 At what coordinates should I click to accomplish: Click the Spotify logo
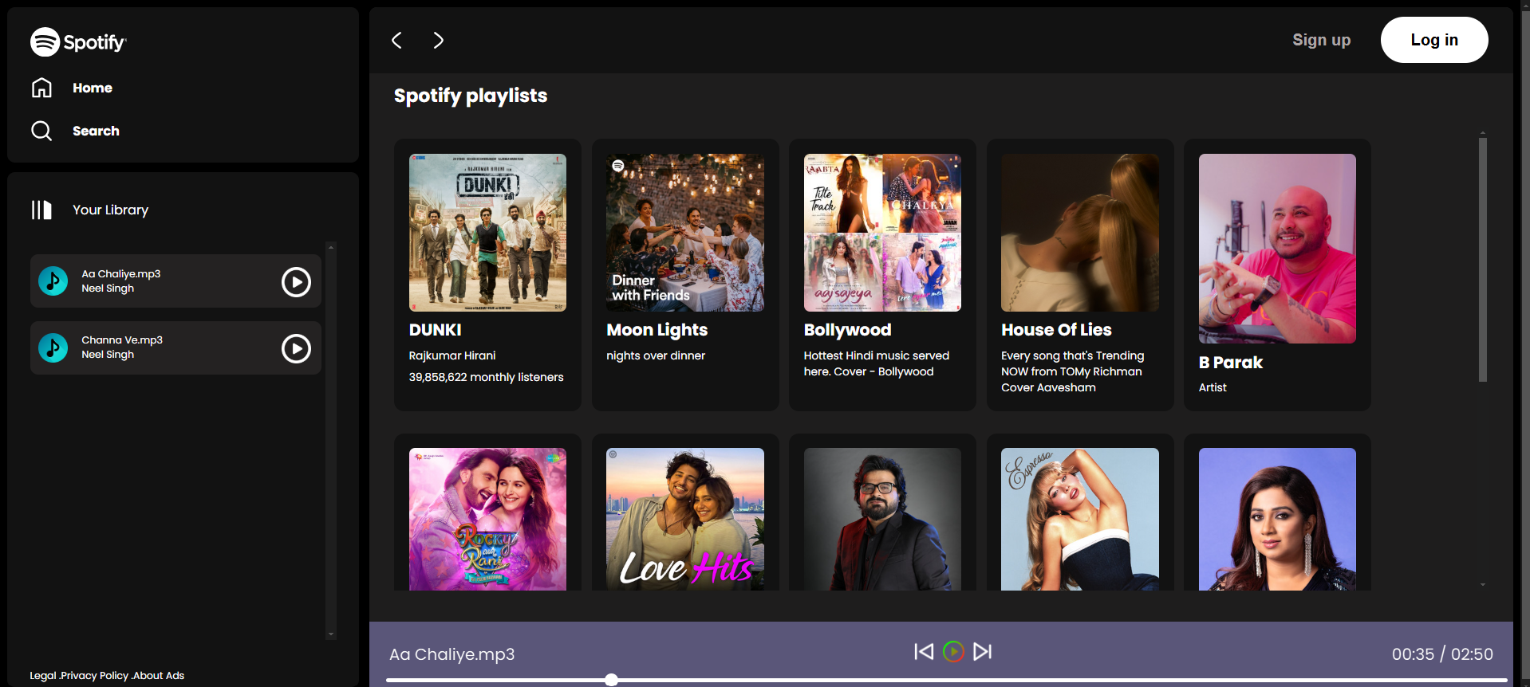click(x=78, y=41)
